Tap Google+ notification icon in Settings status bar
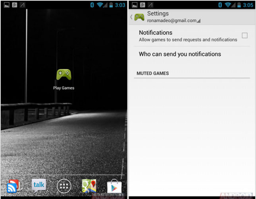The width and height of the screenshot is (256, 199). [142, 5]
